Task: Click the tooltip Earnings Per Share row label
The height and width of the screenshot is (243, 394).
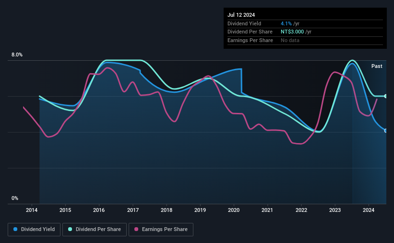Action: click(251, 40)
